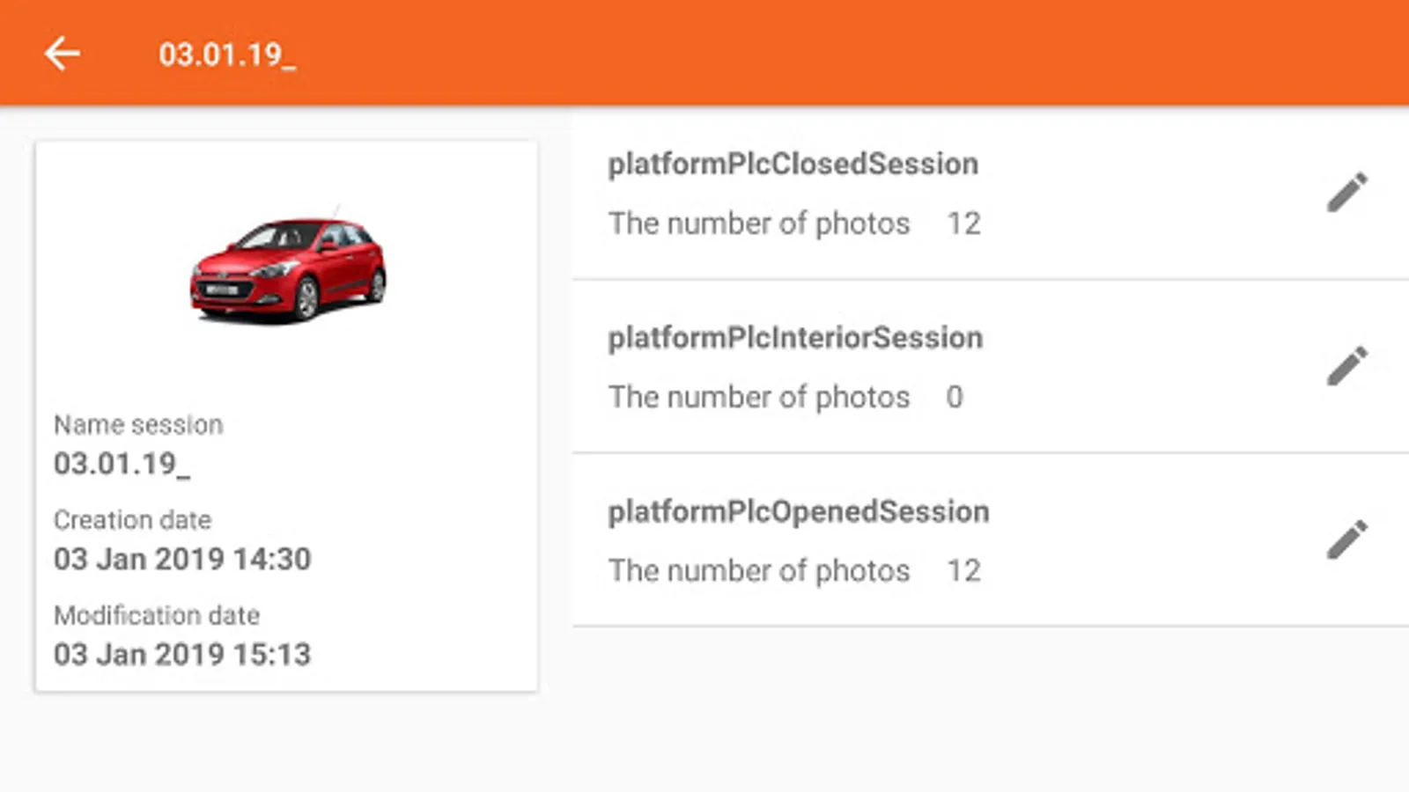This screenshot has width=1409, height=792.
Task: Click the 'Name session' label
Action: pos(138,425)
